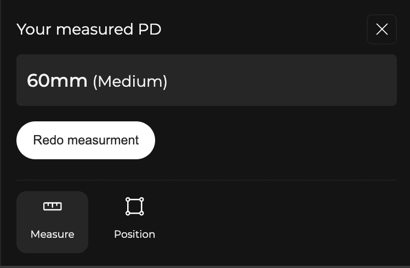
Task: Select the Position bounding-box icon
Action: (x=134, y=206)
